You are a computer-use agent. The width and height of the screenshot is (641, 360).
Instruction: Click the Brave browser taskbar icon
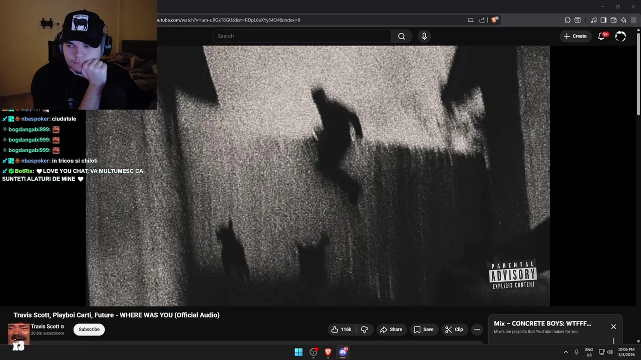coord(328,352)
